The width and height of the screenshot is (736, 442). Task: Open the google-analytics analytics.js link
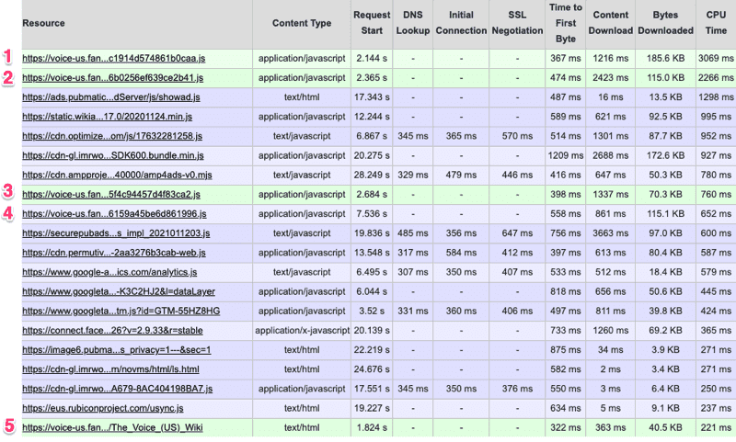pos(109,272)
